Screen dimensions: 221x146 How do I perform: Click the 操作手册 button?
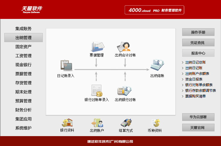tap(198, 32)
